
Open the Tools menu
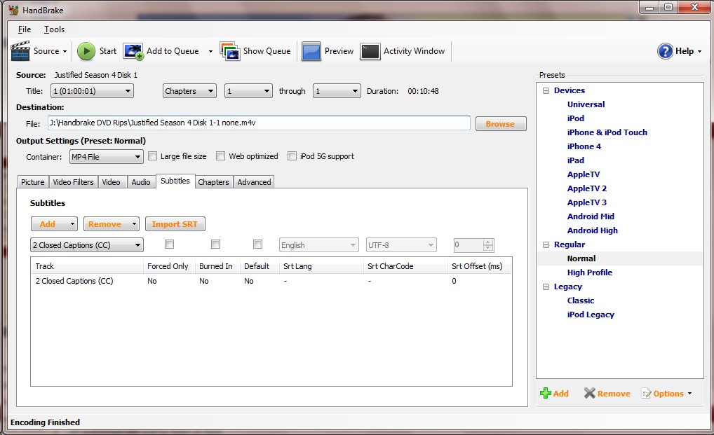pyautogui.click(x=54, y=29)
